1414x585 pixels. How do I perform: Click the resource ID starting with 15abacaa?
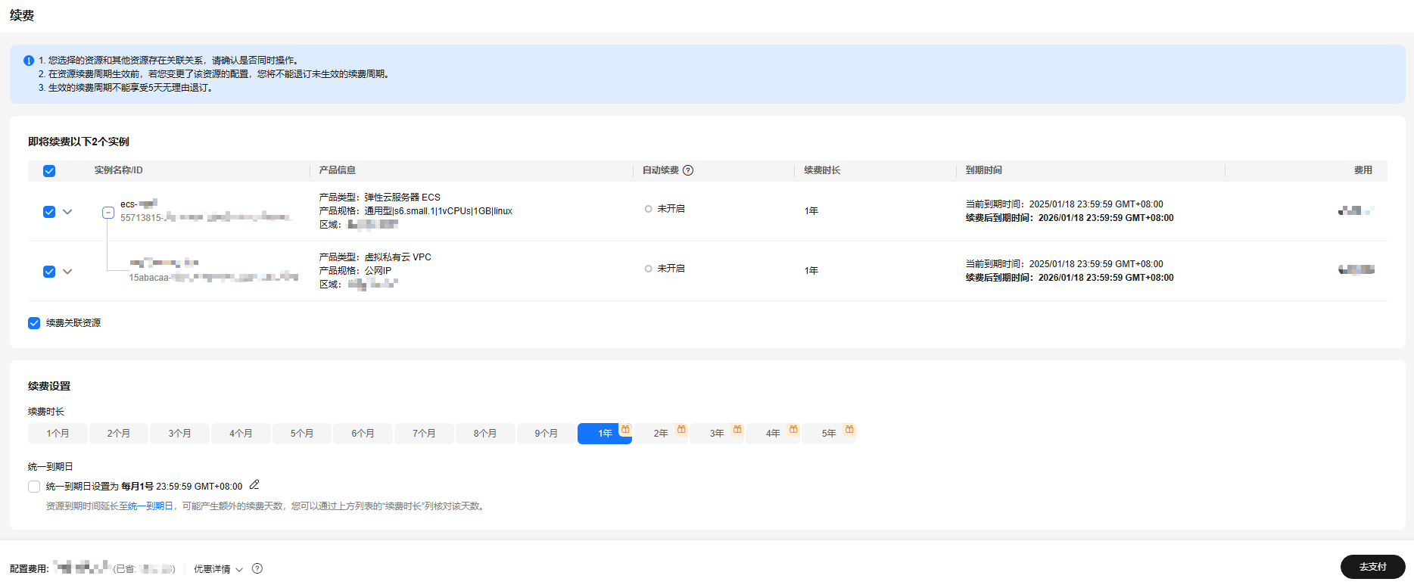tap(213, 278)
